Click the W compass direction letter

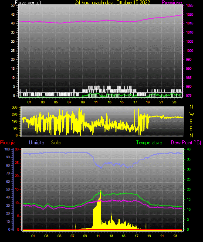pyautogui.click(x=192, y=114)
